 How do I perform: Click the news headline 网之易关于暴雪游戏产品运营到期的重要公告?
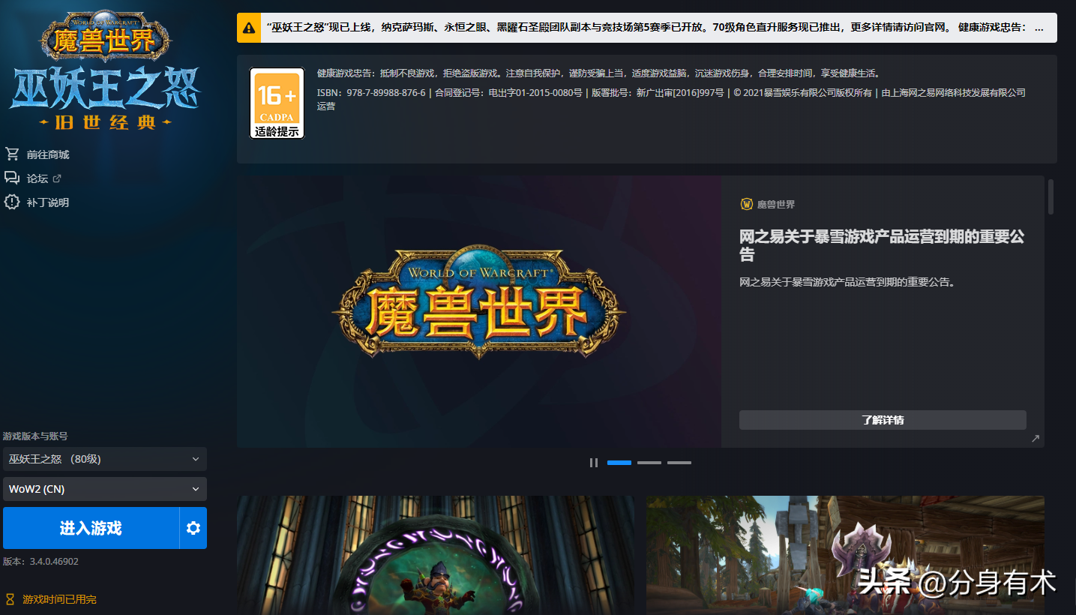882,245
